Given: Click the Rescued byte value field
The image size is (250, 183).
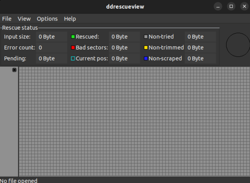Looking at the screenshot, I should click(124, 37).
